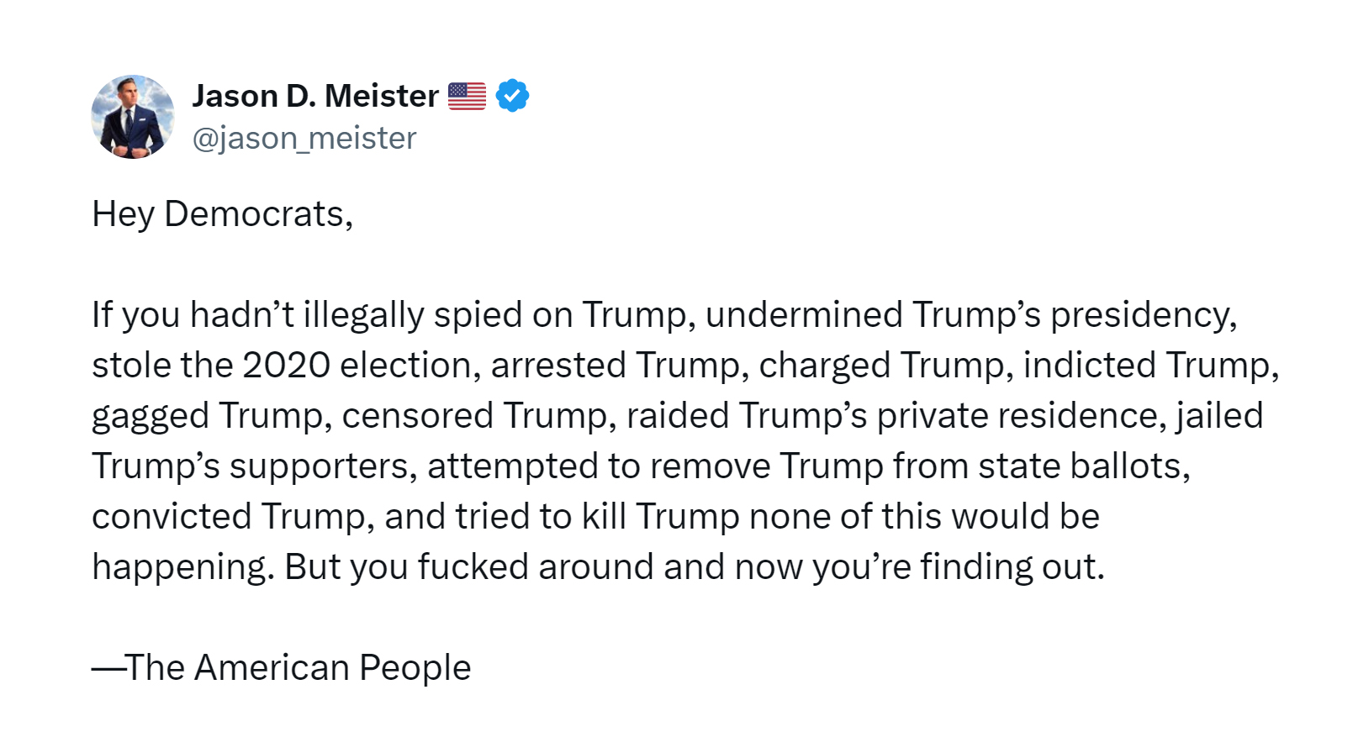Click the text 'now you're finding out.'
Viewport: 1353px width, 753px height.
point(918,567)
